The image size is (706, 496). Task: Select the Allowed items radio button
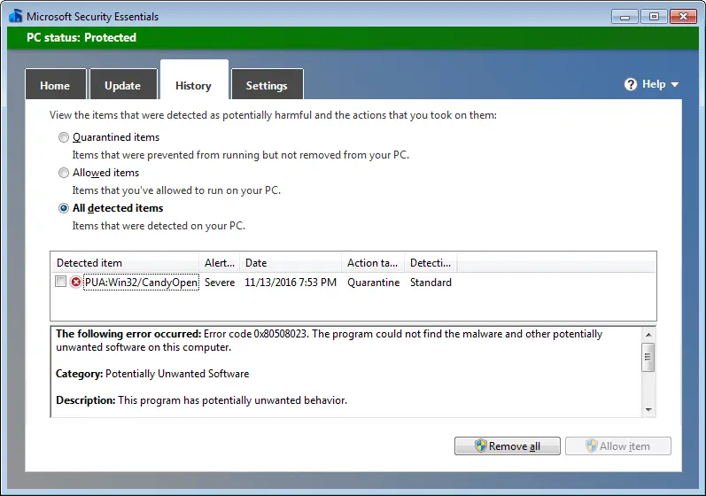(64, 173)
